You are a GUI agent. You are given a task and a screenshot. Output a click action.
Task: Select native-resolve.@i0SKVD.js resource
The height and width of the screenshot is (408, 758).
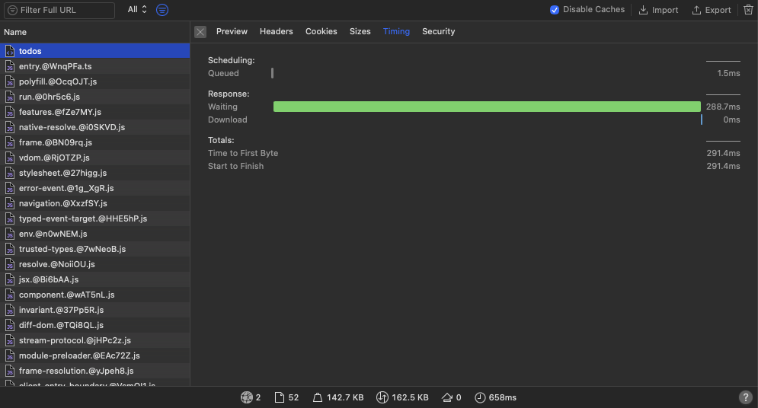(x=94, y=127)
